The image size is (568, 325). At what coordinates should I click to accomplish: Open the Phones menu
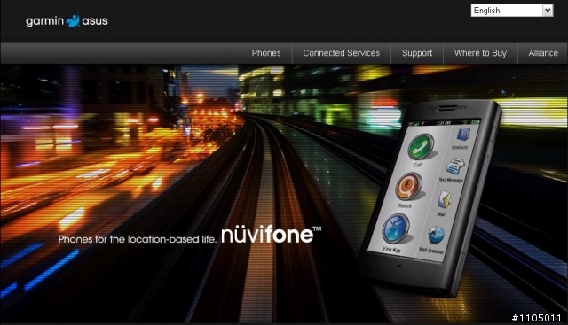point(266,53)
